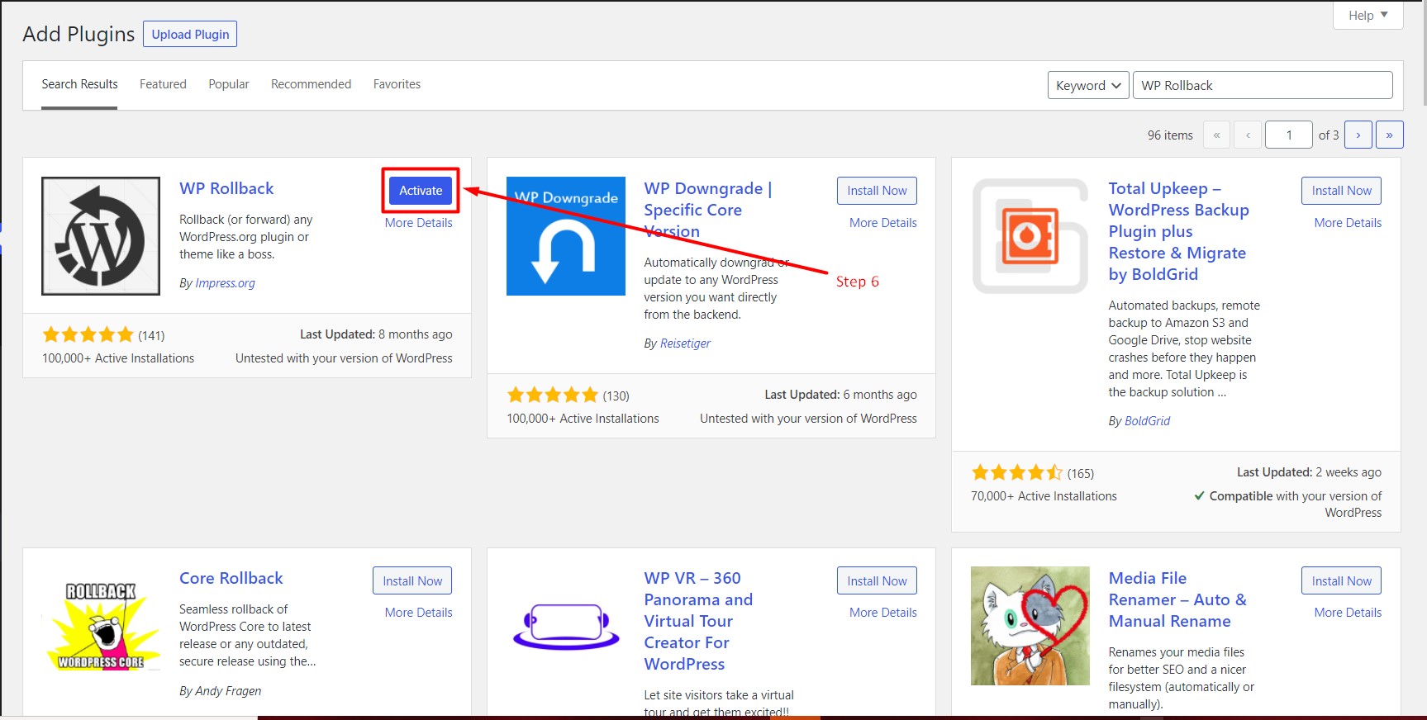
Task: Install the Media File Renamer plugin
Action: [x=1341, y=580]
